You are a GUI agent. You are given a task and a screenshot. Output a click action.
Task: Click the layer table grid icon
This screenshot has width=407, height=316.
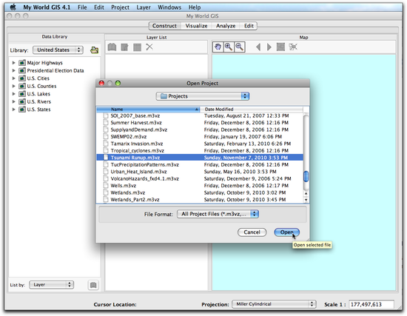[137, 47]
